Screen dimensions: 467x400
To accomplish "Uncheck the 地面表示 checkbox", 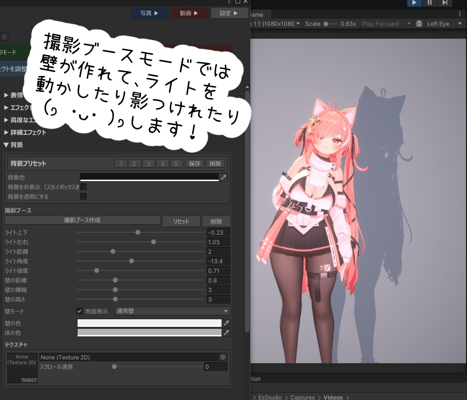I will point(79,311).
